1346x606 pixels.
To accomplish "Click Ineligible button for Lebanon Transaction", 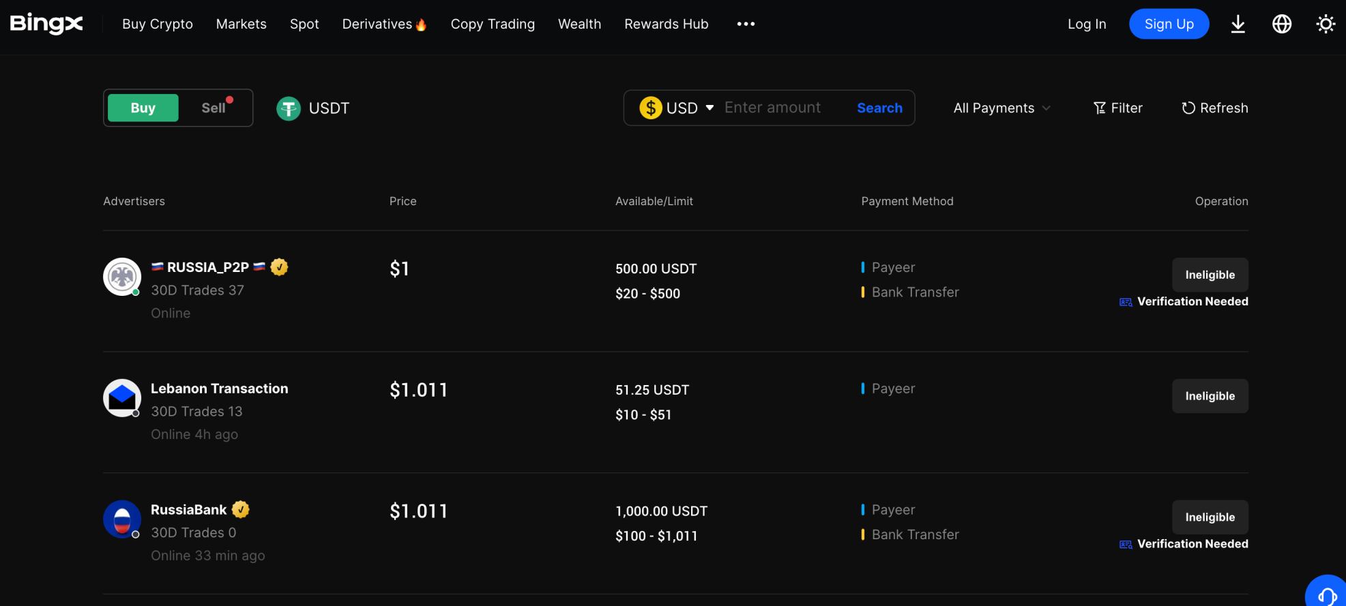I will click(1210, 396).
